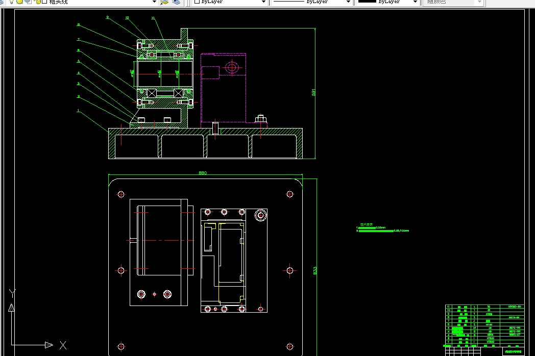535x356 pixels.
Task: Select part balloon number 11 label
Action: pyautogui.click(x=153, y=18)
